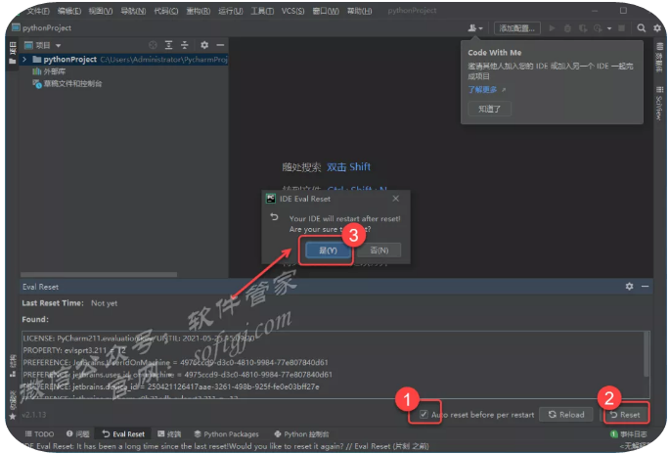Click the project panel horizontal scrollbar
The image size is (670, 454).
[x=99, y=274]
